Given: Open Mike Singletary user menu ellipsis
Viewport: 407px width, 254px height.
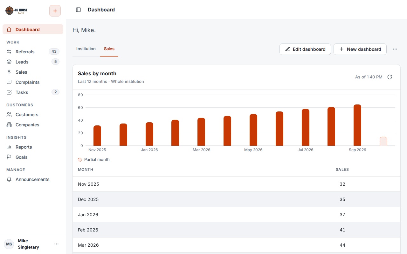Looking at the screenshot, I should pyautogui.click(x=56, y=244).
